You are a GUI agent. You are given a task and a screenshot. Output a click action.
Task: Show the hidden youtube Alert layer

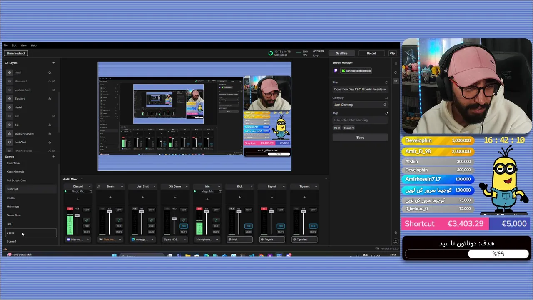pyautogui.click(x=54, y=90)
